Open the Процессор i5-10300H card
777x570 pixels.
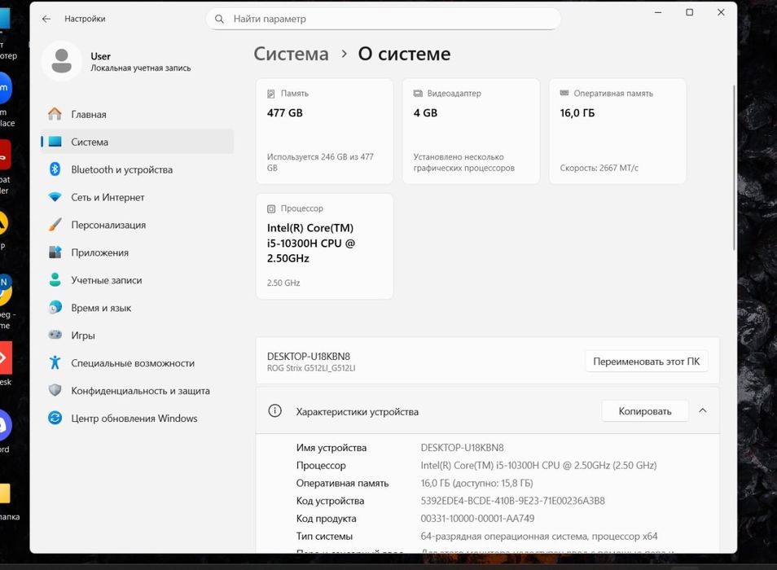[325, 246]
